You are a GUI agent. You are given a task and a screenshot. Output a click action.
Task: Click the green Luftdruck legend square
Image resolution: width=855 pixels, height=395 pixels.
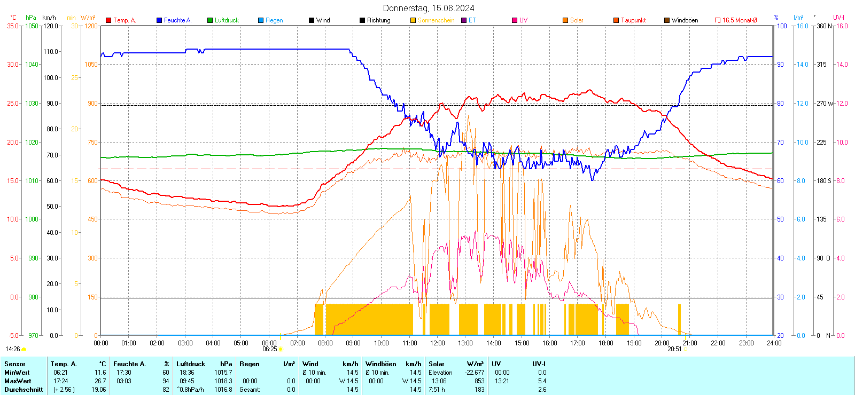tap(210, 20)
